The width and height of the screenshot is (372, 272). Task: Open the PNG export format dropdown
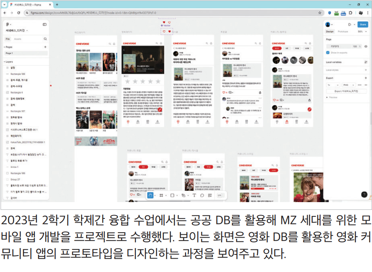[349, 85]
